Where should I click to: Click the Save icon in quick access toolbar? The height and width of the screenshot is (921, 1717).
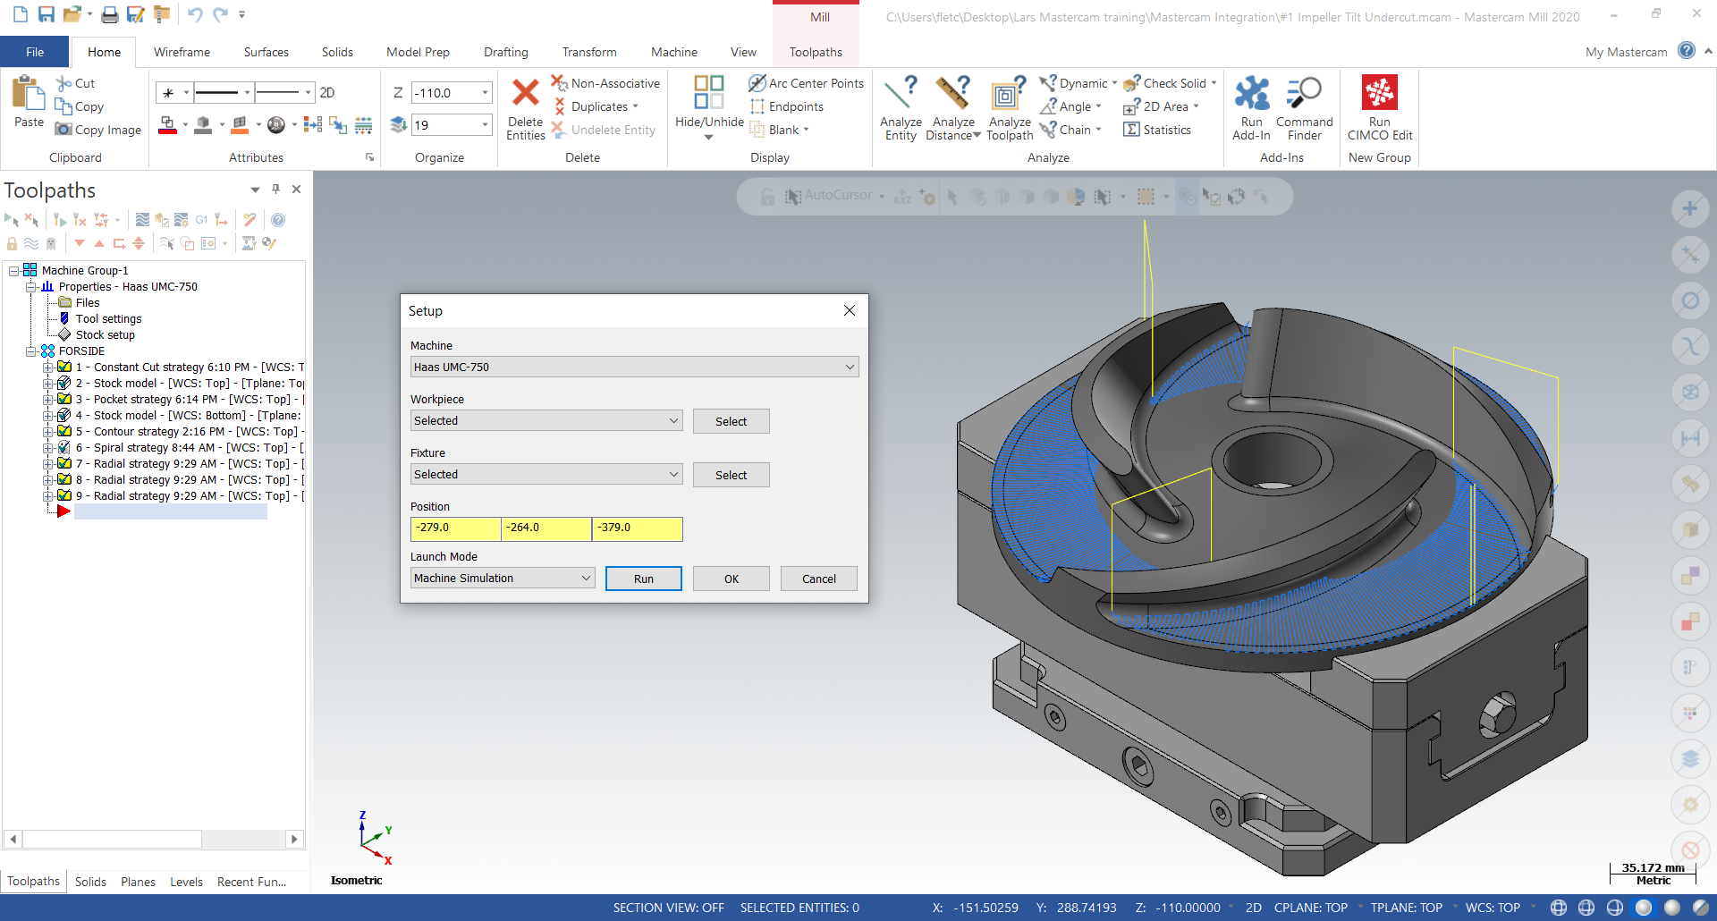click(47, 14)
